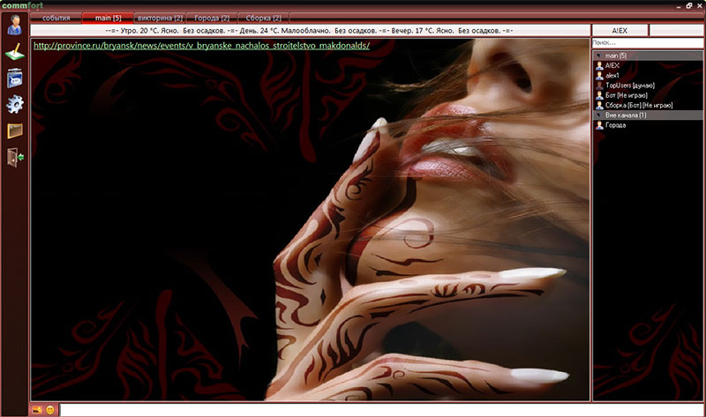Viewport: 706px width, 417px height.
Task: Open settings via the gear icon
Action: coord(14,105)
